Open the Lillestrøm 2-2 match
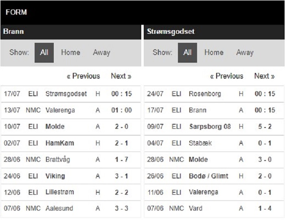Viewport: 285px width, 220px height. 71,192
